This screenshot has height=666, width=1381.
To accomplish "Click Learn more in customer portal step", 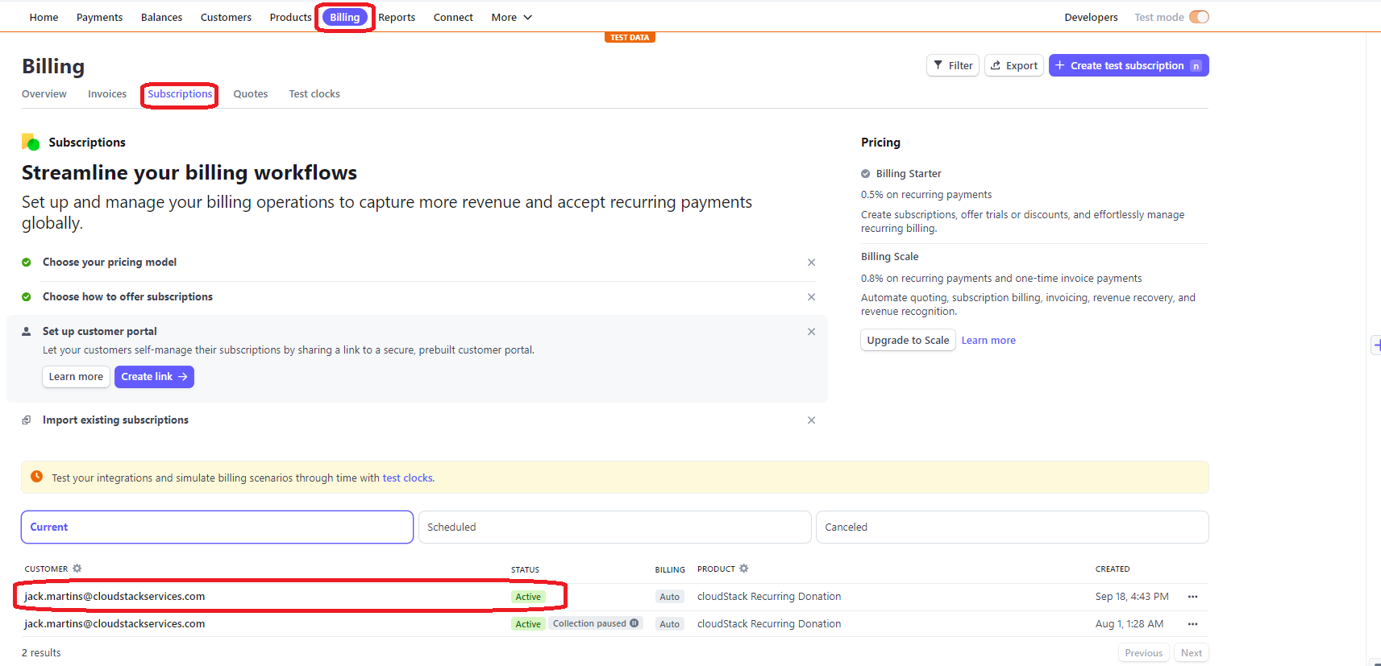I will (x=76, y=377).
